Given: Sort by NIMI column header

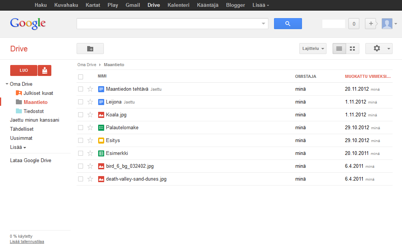Looking at the screenshot, I should pos(102,76).
